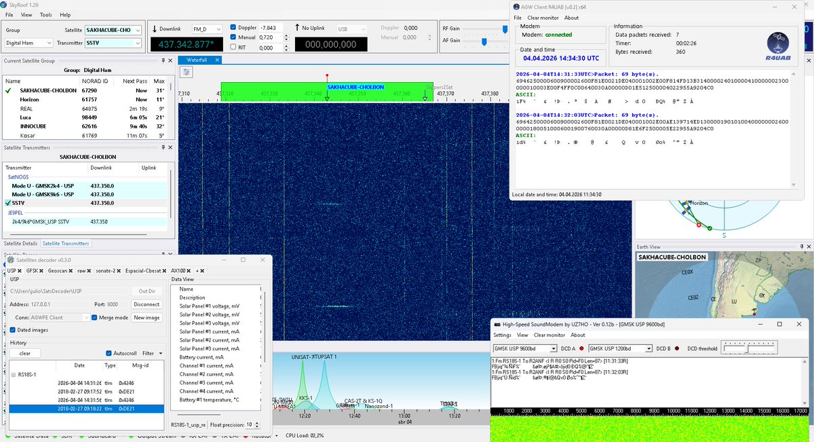Screen dimensions: 814x442
Task: Close the sonate-2 decoder tab
Action: (x=119, y=271)
